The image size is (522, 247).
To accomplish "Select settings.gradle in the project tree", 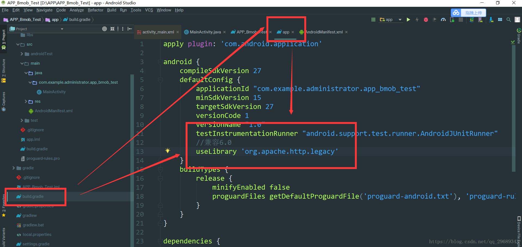I will 36,244.
